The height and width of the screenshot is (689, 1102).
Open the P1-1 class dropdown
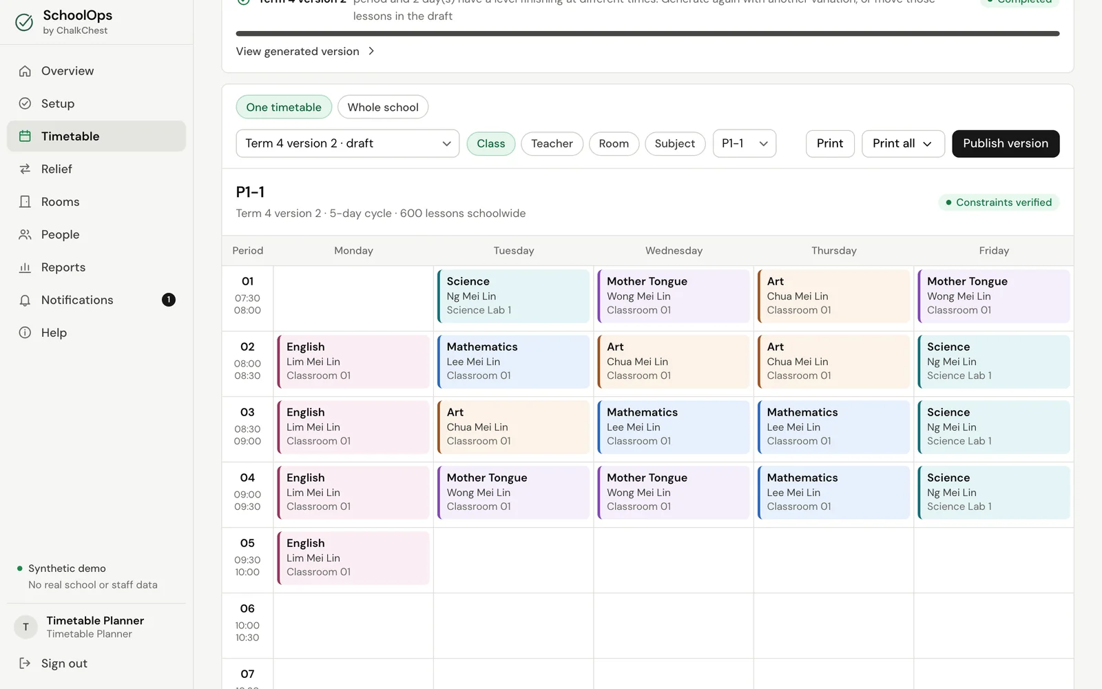(745, 143)
